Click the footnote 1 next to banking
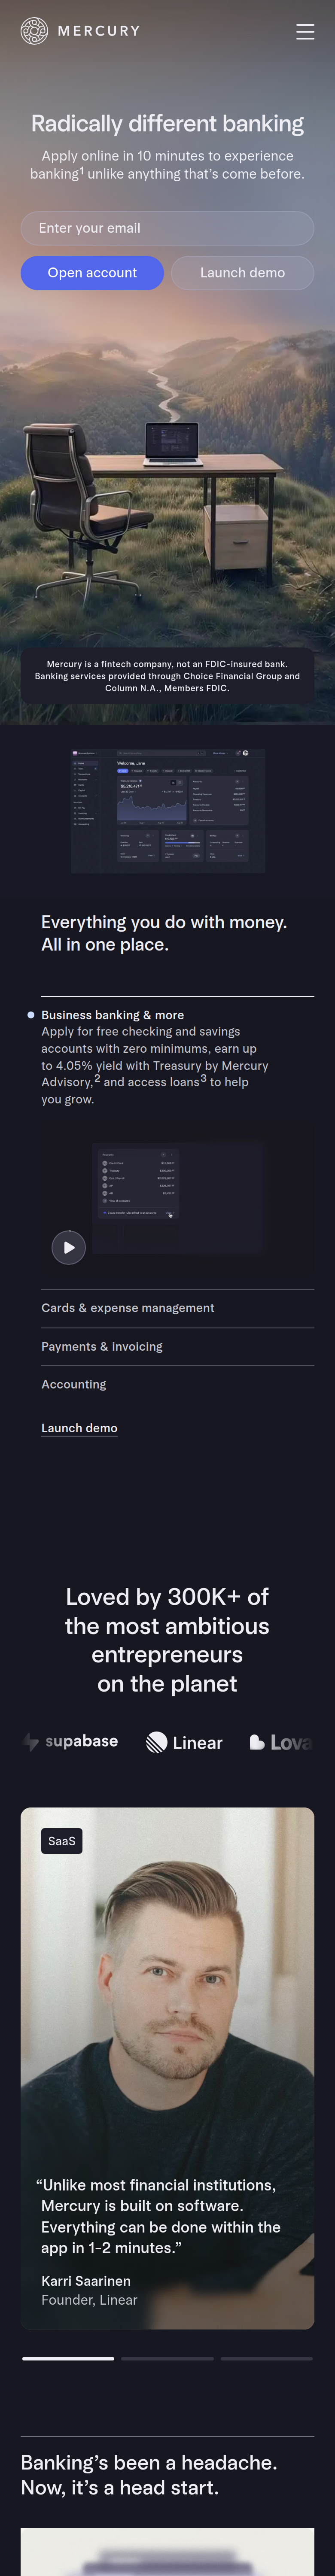This screenshot has width=335, height=2576. tap(82, 170)
